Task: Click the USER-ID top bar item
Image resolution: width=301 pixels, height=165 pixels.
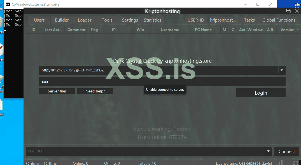Action: 196,20
